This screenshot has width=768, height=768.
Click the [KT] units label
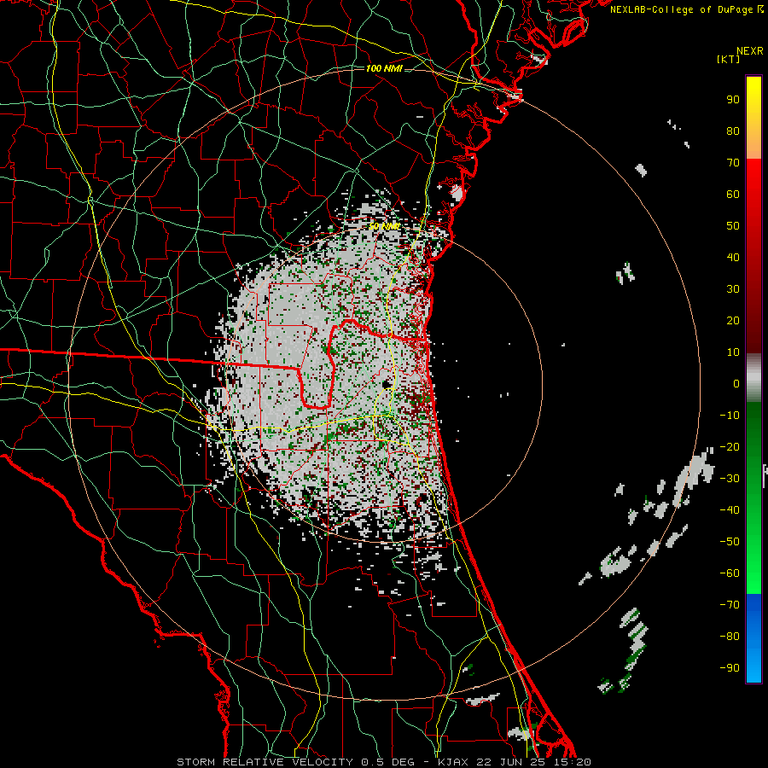tap(728, 59)
